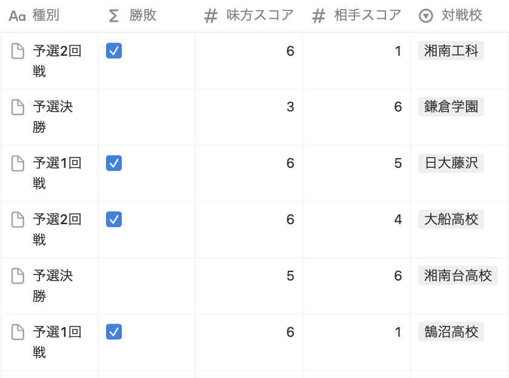The height and width of the screenshot is (378, 509).
Task: Open the 湘南台高校 select tag options
Action: pos(457,276)
